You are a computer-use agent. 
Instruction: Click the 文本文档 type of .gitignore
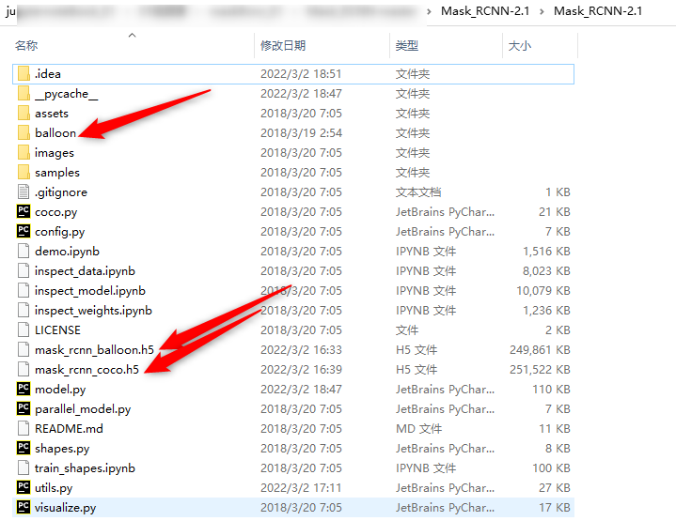coord(418,192)
